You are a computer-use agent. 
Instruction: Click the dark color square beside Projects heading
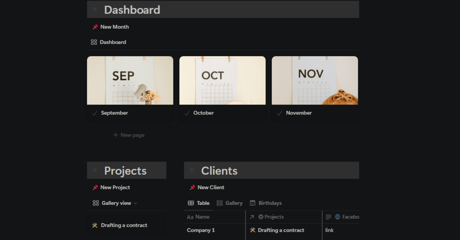(95, 170)
